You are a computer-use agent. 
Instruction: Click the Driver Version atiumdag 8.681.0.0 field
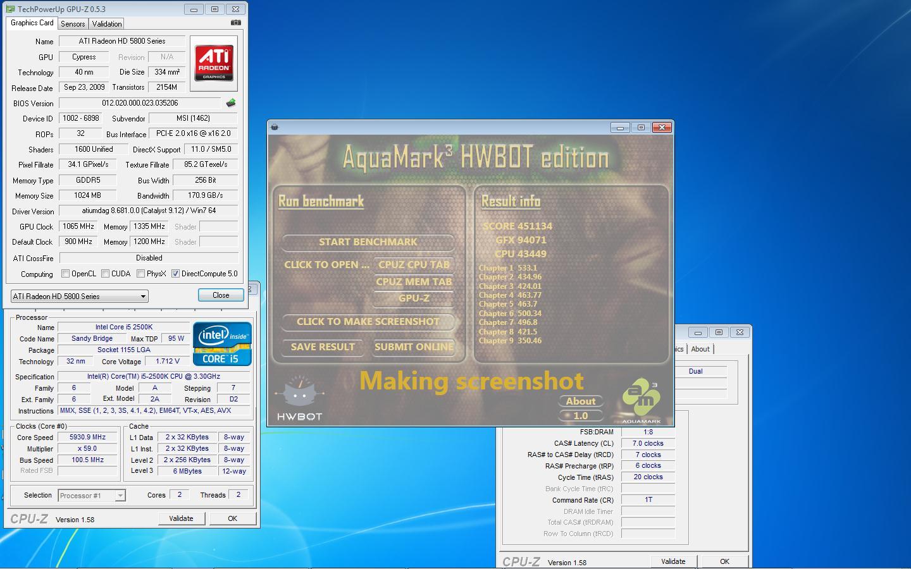point(149,211)
